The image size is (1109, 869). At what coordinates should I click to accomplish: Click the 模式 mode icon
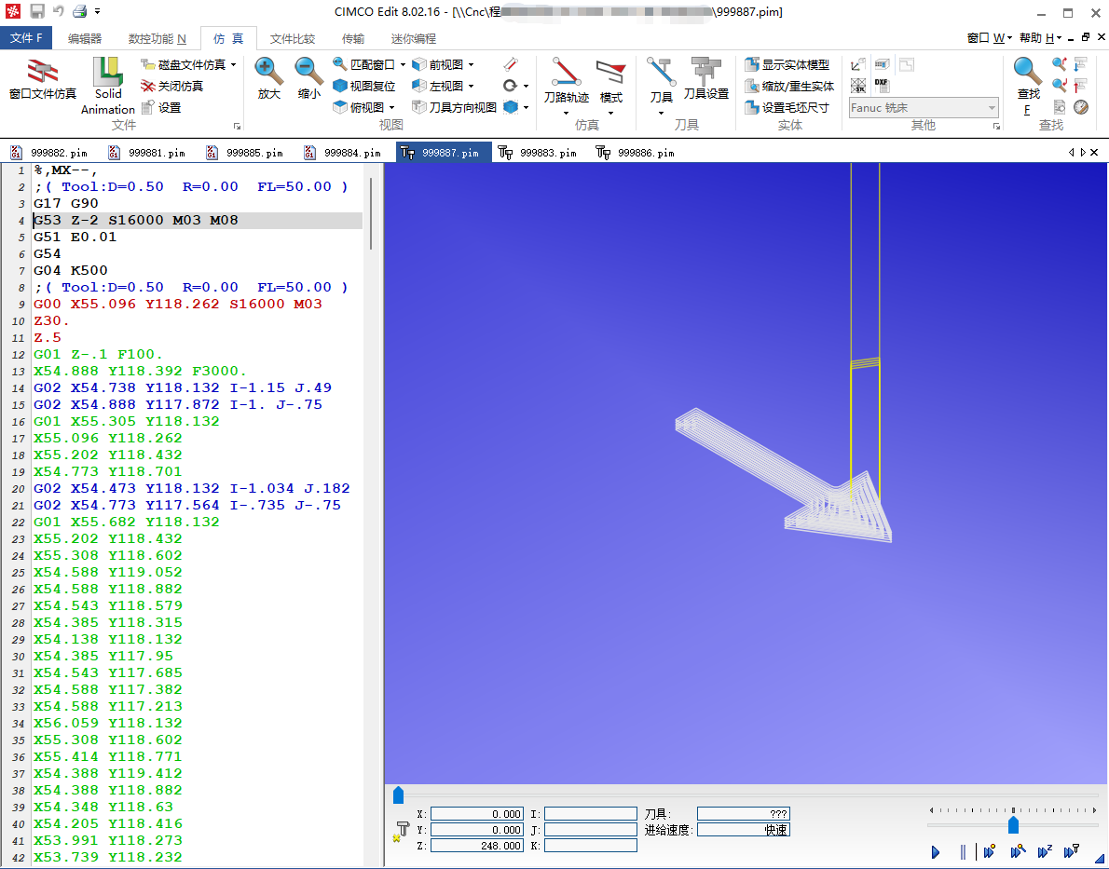(611, 72)
